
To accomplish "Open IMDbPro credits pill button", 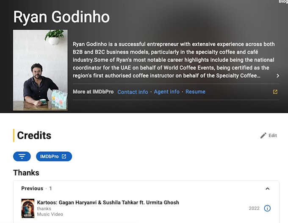I will (x=54, y=156).
